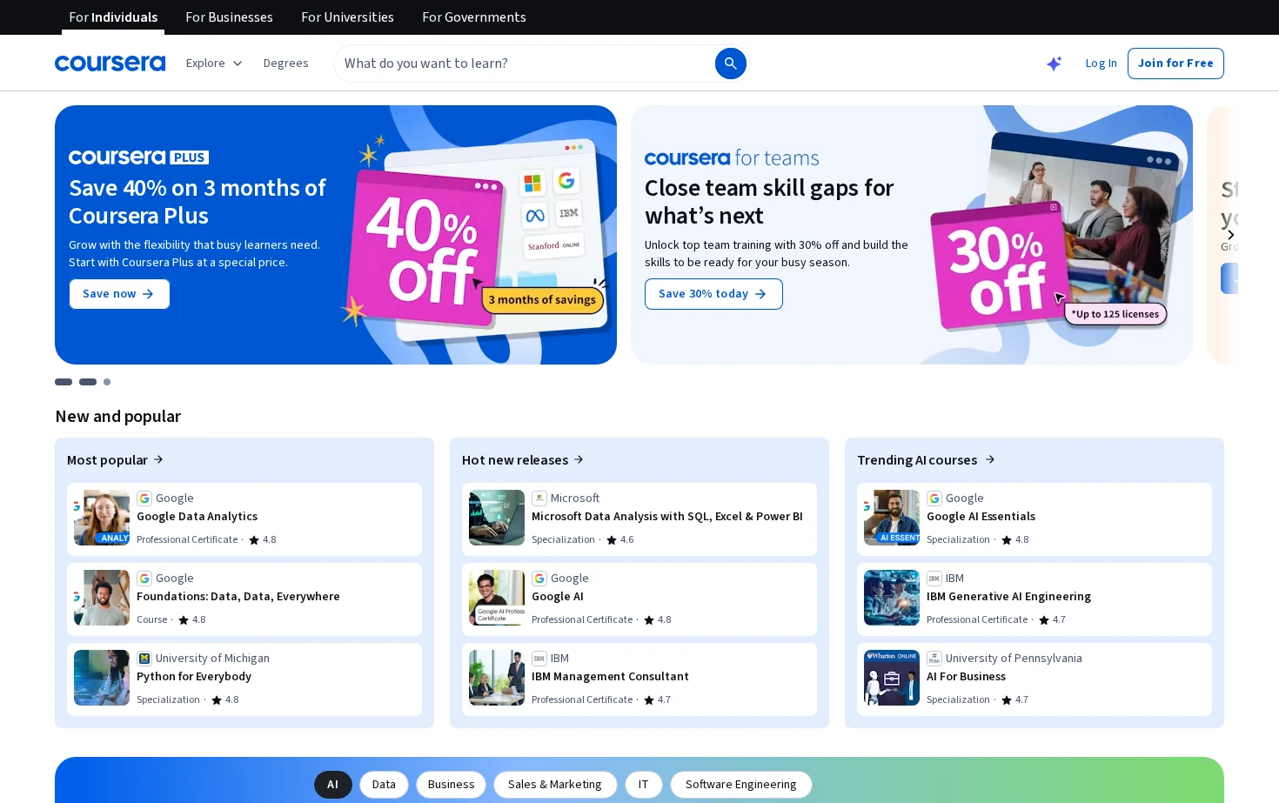Expand the Explore dropdown menu

214,64
